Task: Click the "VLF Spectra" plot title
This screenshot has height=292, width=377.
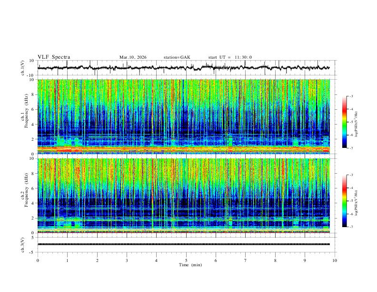Action: [x=54, y=57]
